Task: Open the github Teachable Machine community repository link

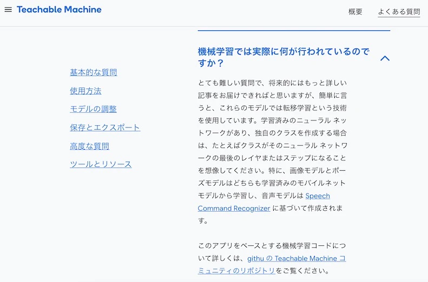Action: (297, 258)
